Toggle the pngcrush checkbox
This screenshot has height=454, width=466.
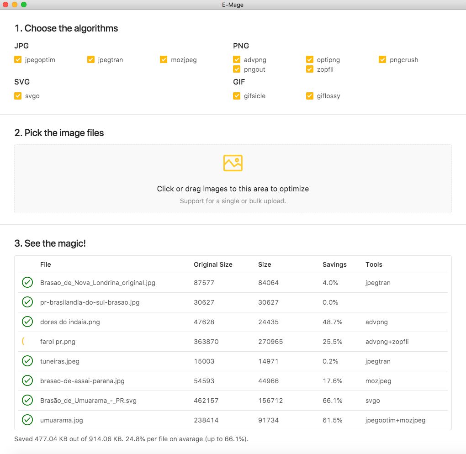[x=382, y=59]
